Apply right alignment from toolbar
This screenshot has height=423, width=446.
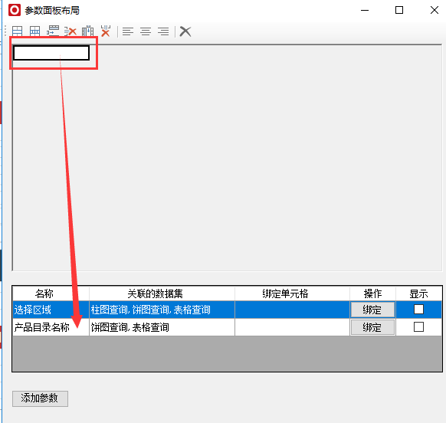(163, 31)
